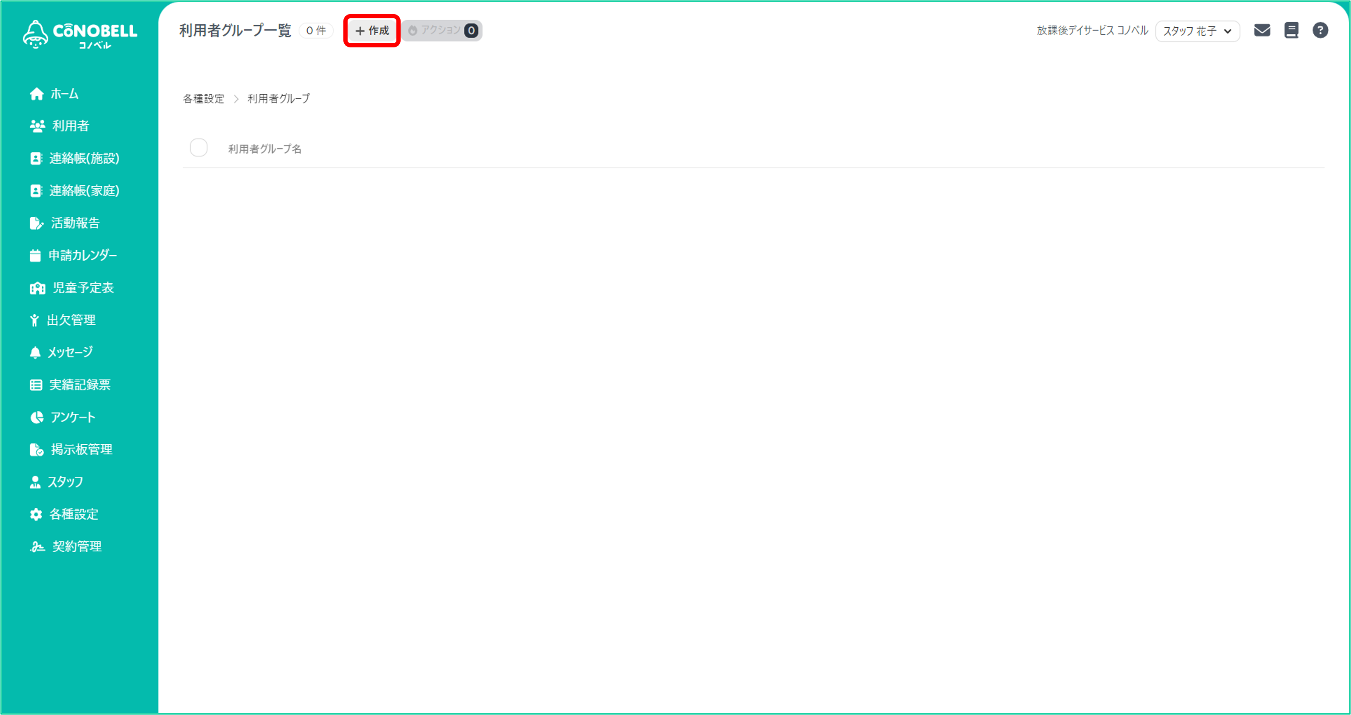The height and width of the screenshot is (715, 1351).
Task: Click the bell icon beside メッセージ
Action: click(x=35, y=352)
